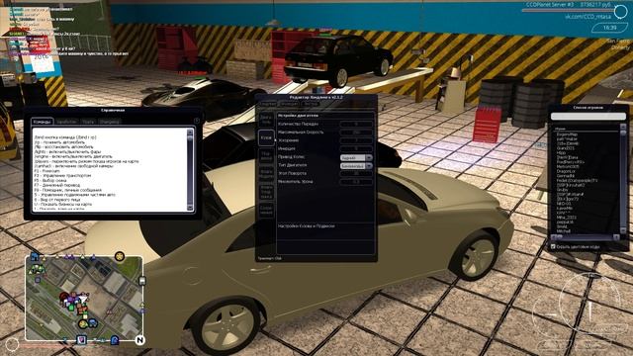Click player list vertical scrollbar up arrow

pos(623,127)
